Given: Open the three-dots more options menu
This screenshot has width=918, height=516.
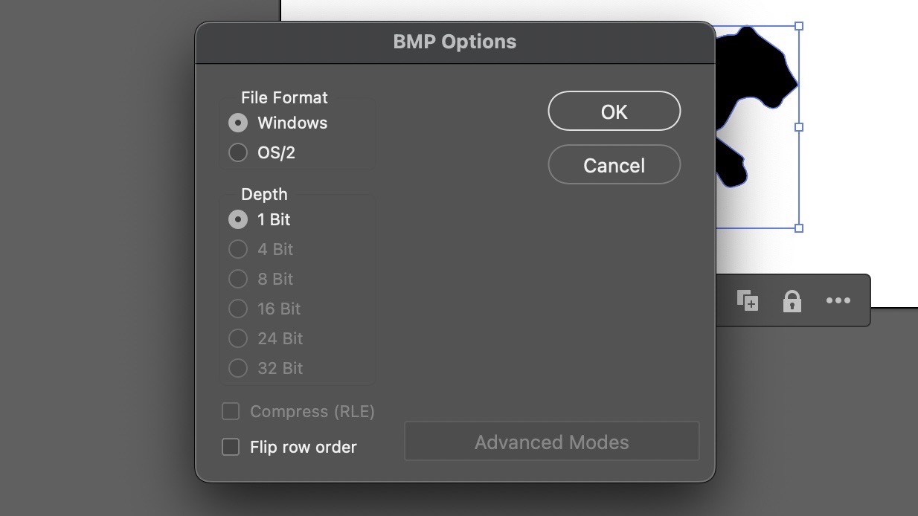Looking at the screenshot, I should coord(838,300).
